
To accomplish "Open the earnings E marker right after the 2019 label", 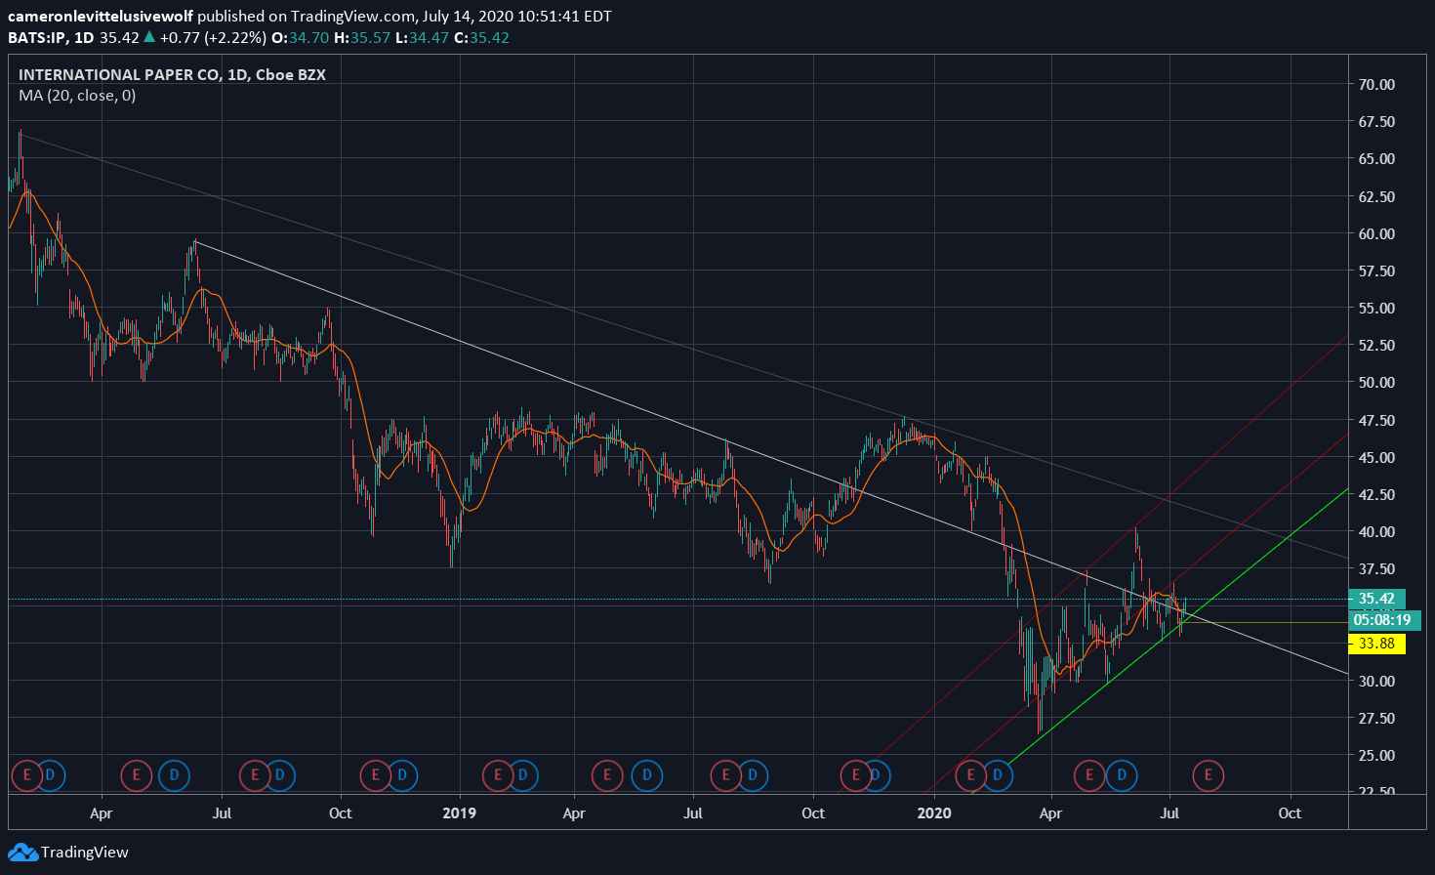I will pyautogui.click(x=497, y=776).
